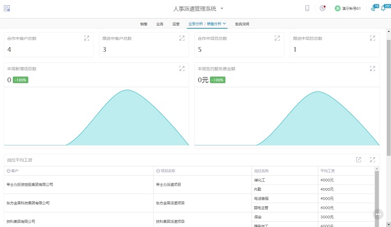Expand the 合作中项目总数 card to fullscreen
The width and height of the screenshot is (391, 227).
pyautogui.click(x=277, y=38)
